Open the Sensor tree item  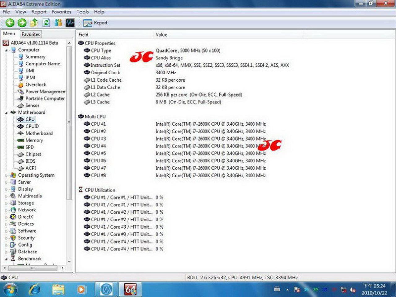[x=32, y=105]
